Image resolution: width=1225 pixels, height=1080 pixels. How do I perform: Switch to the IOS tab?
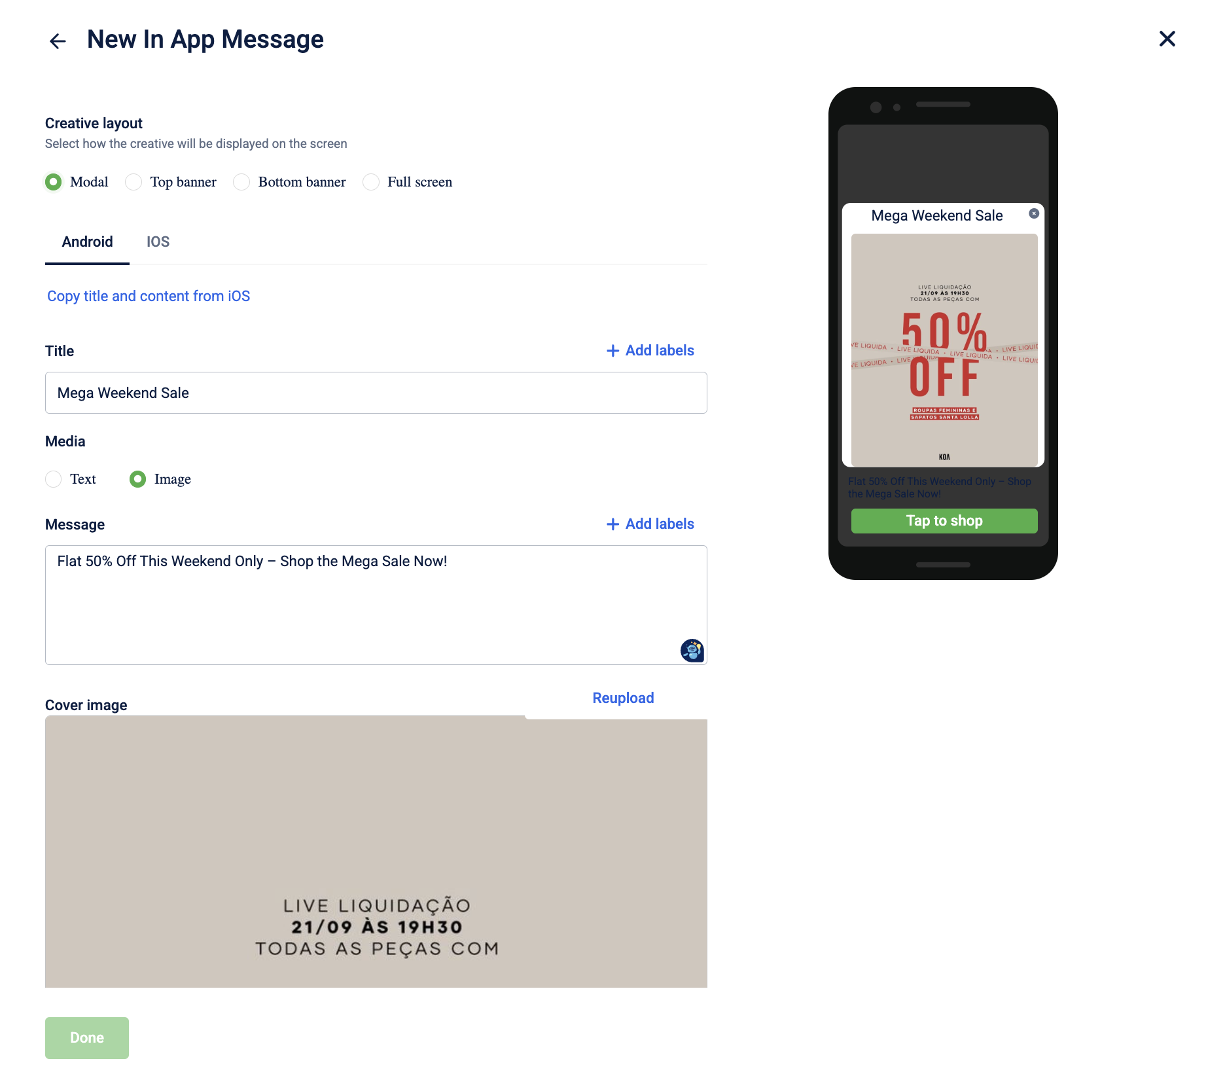point(158,242)
